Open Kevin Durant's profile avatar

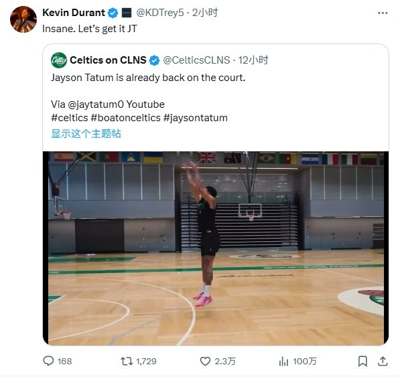[x=23, y=19]
